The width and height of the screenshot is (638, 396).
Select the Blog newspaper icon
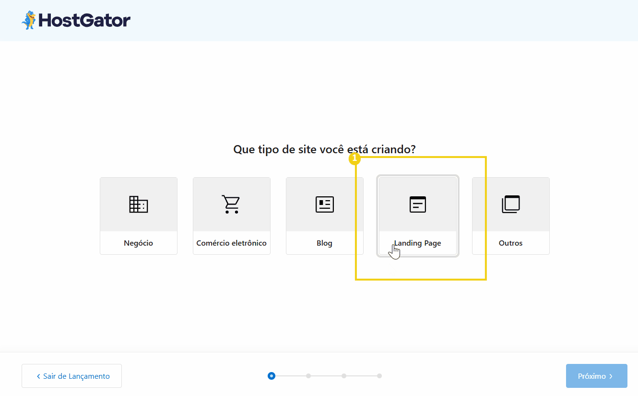pyautogui.click(x=325, y=204)
